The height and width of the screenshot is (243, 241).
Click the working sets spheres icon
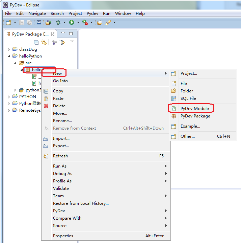click(54, 42)
